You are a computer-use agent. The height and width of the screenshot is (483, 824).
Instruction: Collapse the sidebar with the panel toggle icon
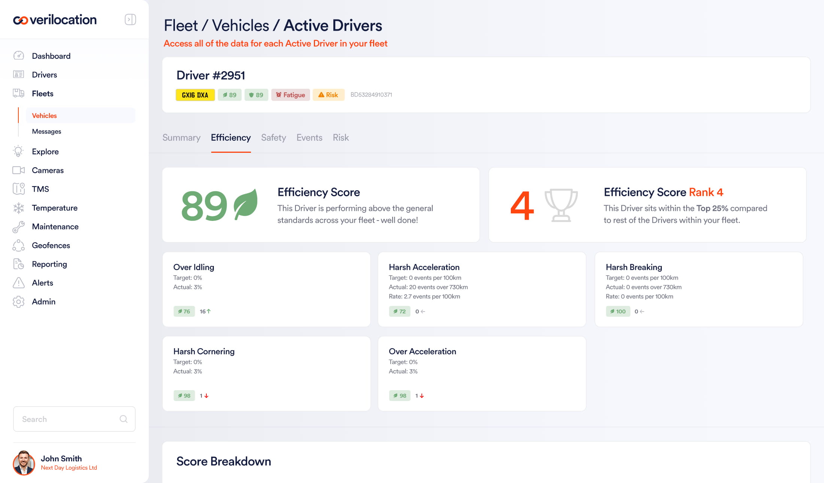[130, 19]
